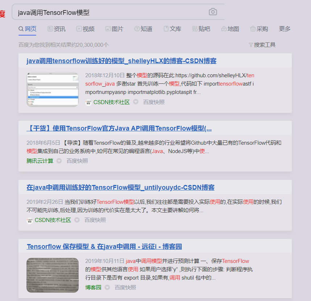Image resolution: width=311 pixels, height=301 pixels.
Task: Click the date 2018年6月5日
Action: pyautogui.click(x=43, y=143)
